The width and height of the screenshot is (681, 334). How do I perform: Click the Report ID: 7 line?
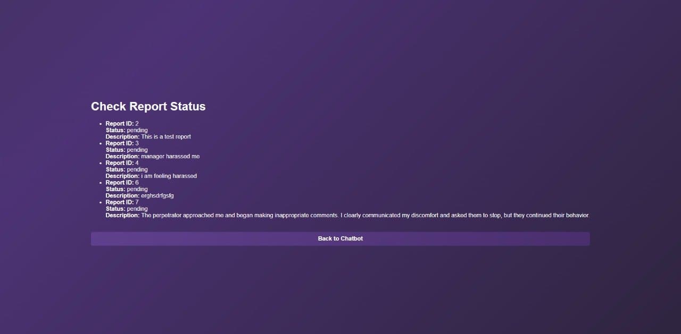pyautogui.click(x=122, y=202)
